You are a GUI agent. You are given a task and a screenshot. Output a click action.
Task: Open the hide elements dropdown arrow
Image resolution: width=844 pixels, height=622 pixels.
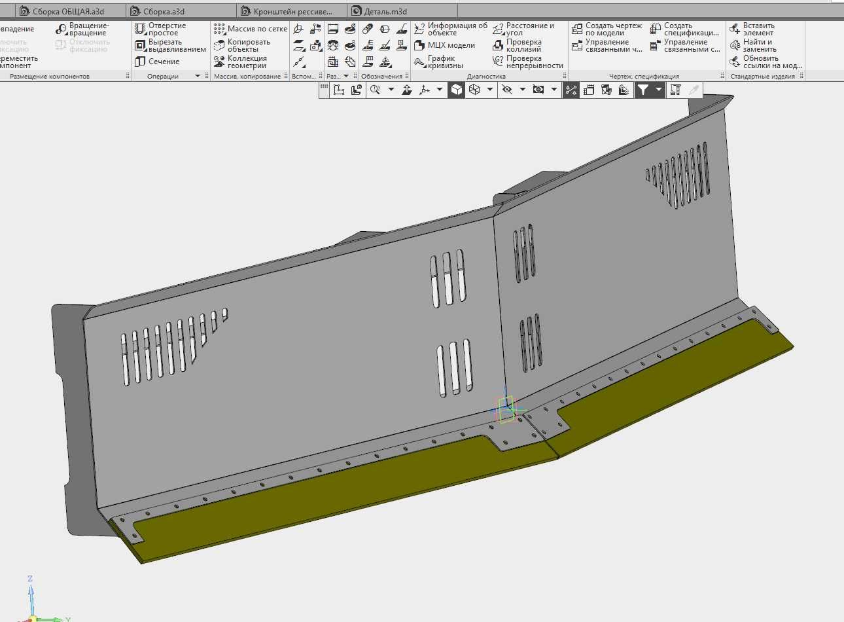click(x=523, y=90)
